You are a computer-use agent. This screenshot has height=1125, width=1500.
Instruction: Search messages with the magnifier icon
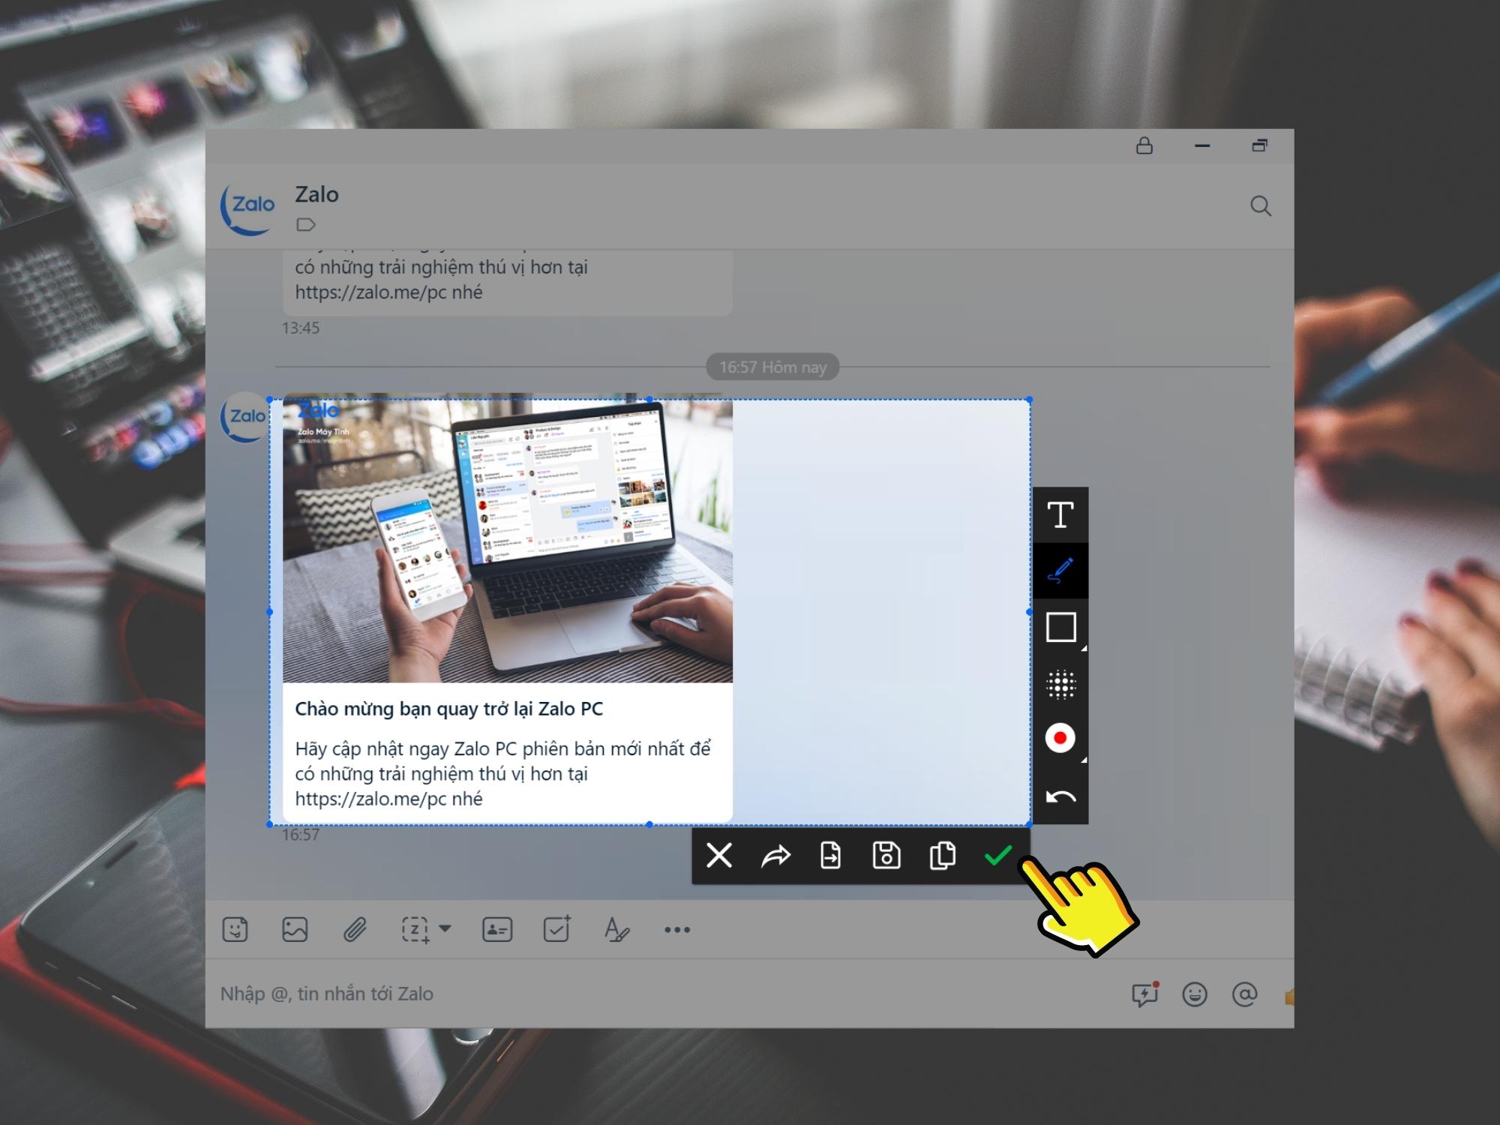(x=1261, y=205)
